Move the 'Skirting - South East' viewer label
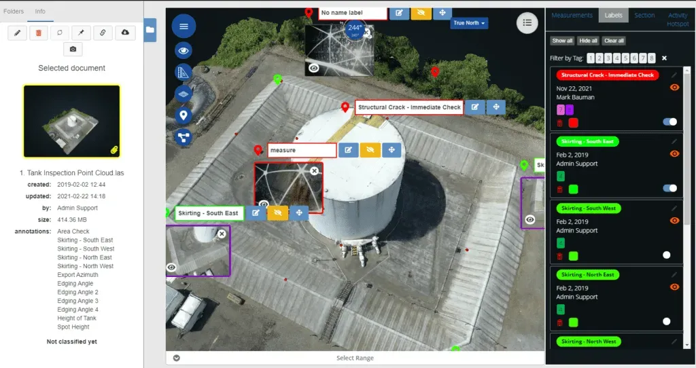 click(x=299, y=213)
